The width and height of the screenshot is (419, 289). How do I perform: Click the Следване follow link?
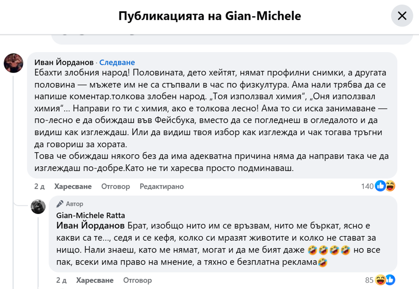(x=117, y=62)
